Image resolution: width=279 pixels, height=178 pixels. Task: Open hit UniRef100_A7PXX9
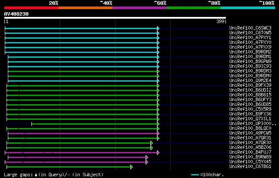click(x=250, y=47)
